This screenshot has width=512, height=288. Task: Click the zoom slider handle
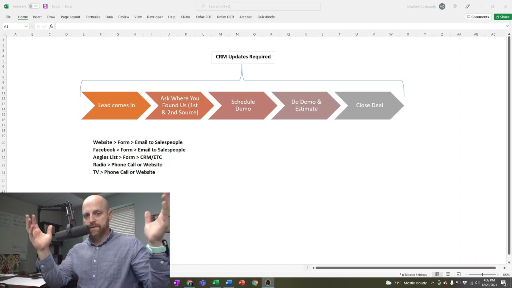pos(482,274)
